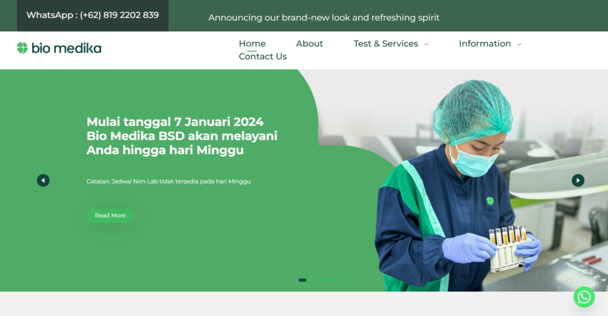Image resolution: width=608 pixels, height=316 pixels.
Task: Expand the Information dropdown chevron
Action: point(519,44)
